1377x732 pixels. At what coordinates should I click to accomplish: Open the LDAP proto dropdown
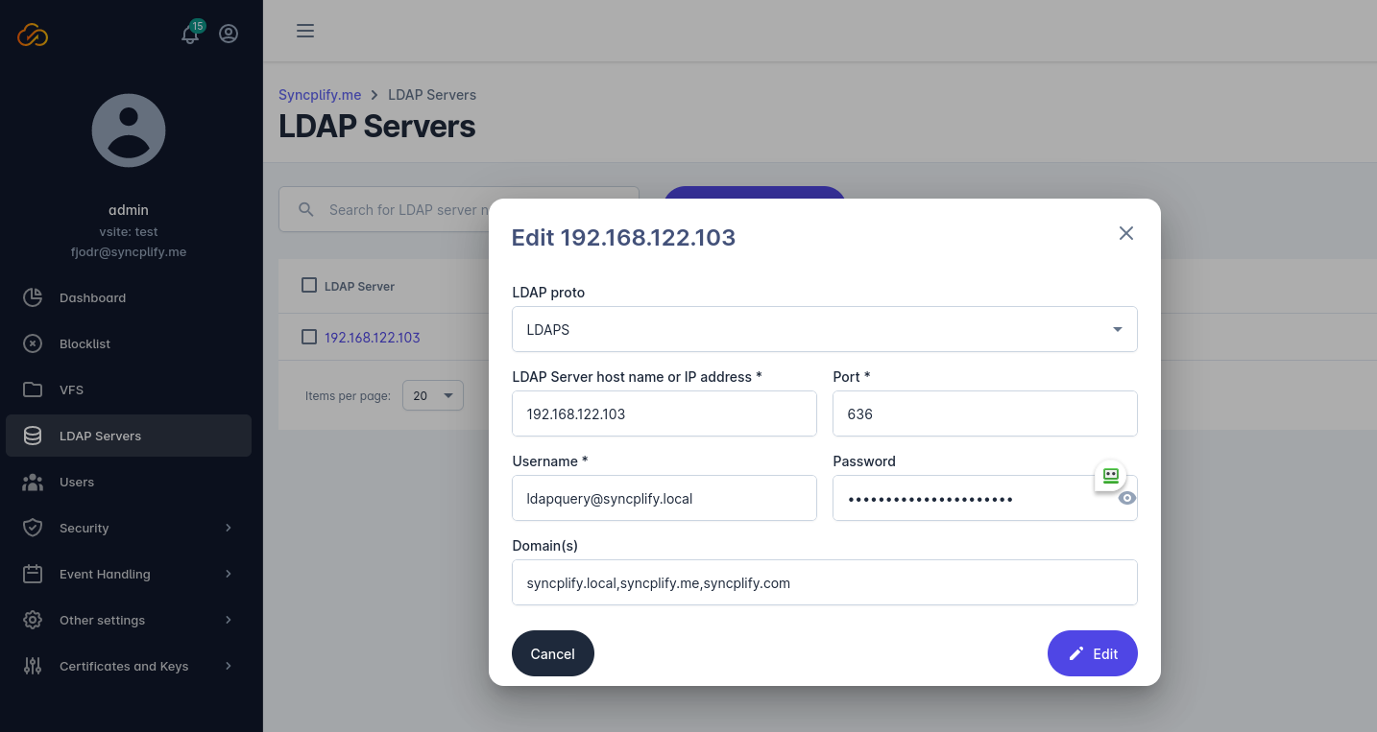[825, 329]
